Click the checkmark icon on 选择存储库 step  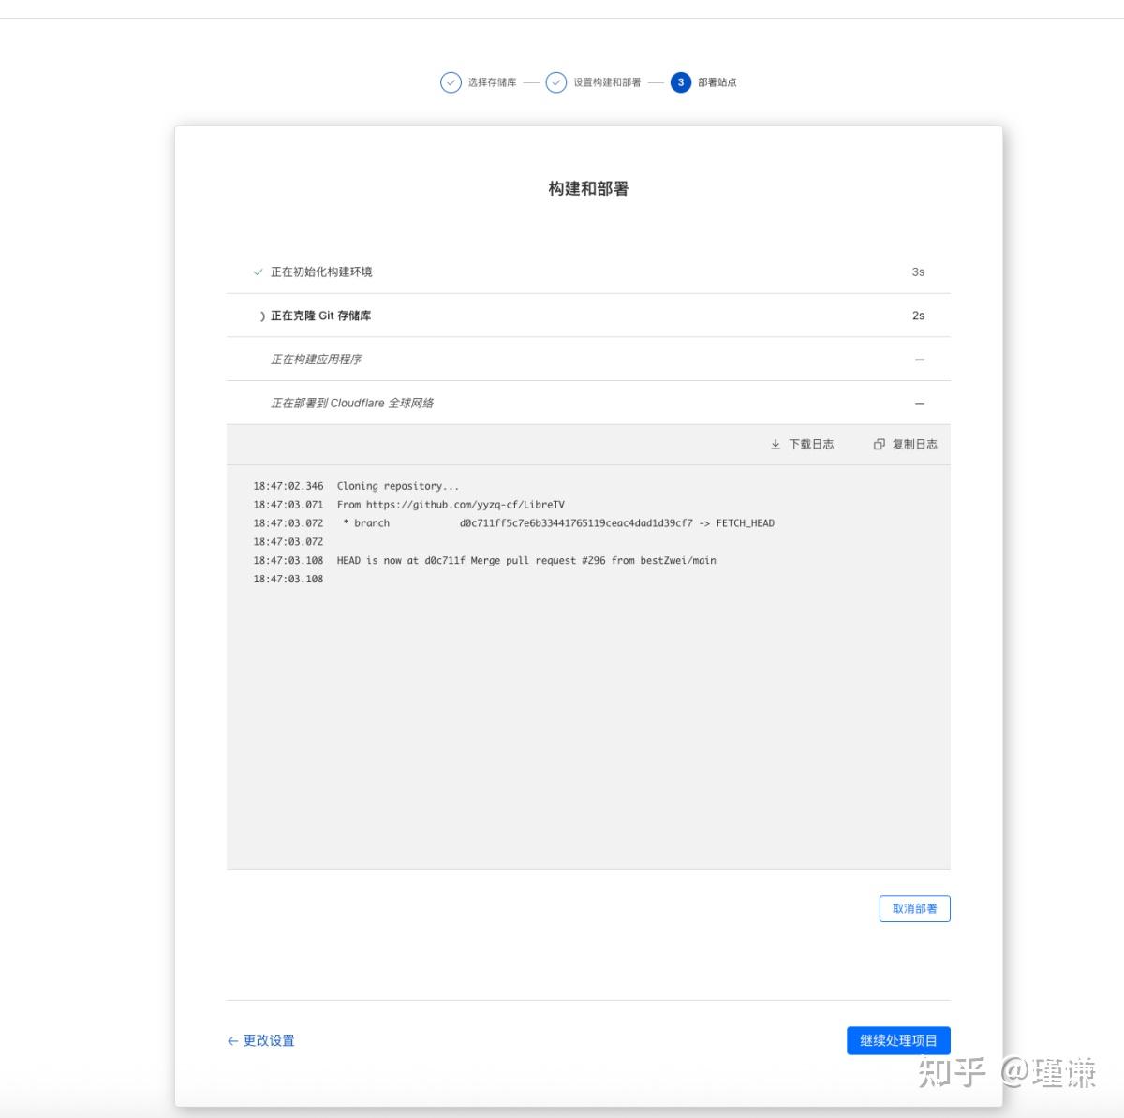[x=449, y=82]
